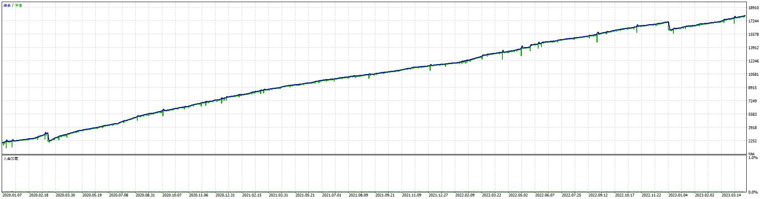
Task: Select the 1.0% deposit load axis label
Action: 753,158
